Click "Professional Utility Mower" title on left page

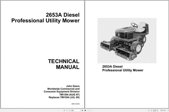click(45, 20)
